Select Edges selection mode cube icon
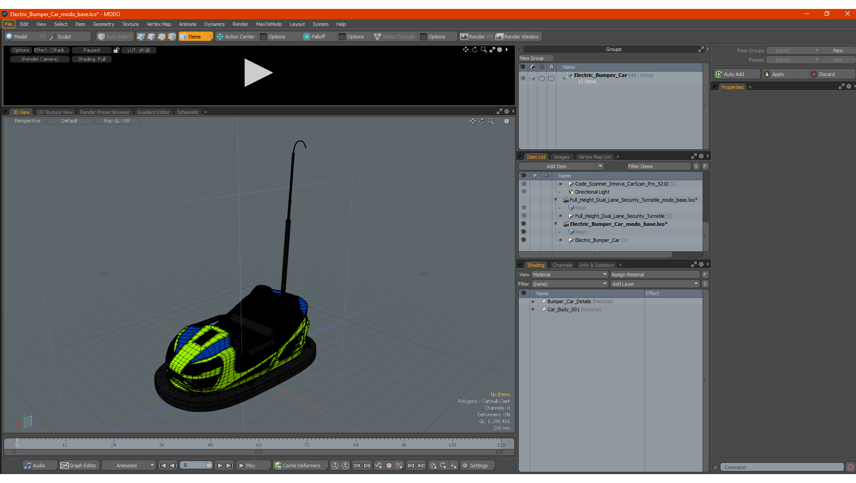856x483 pixels. (x=151, y=37)
